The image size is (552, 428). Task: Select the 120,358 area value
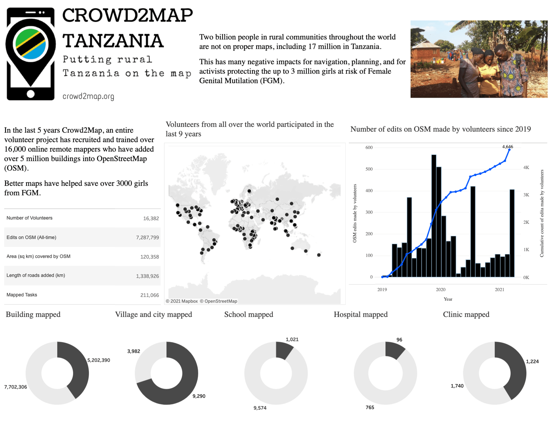tap(150, 257)
